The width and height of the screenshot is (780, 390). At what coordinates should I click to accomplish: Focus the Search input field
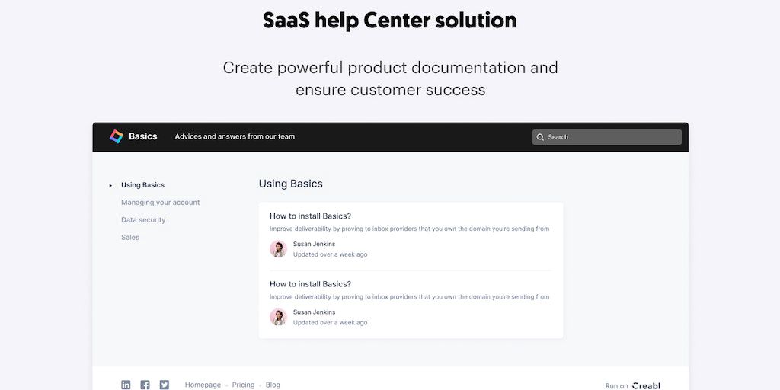[x=609, y=137]
